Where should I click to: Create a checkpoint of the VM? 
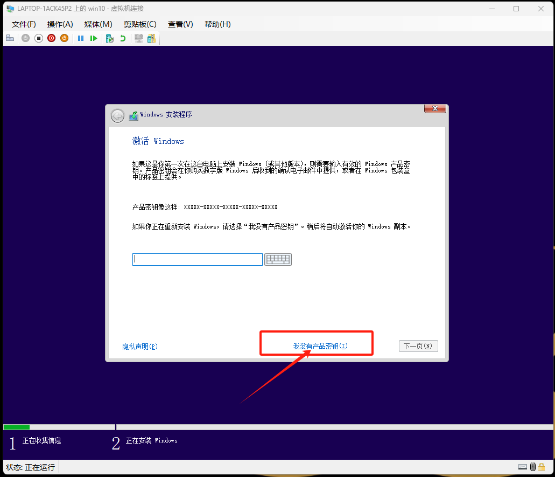point(110,38)
